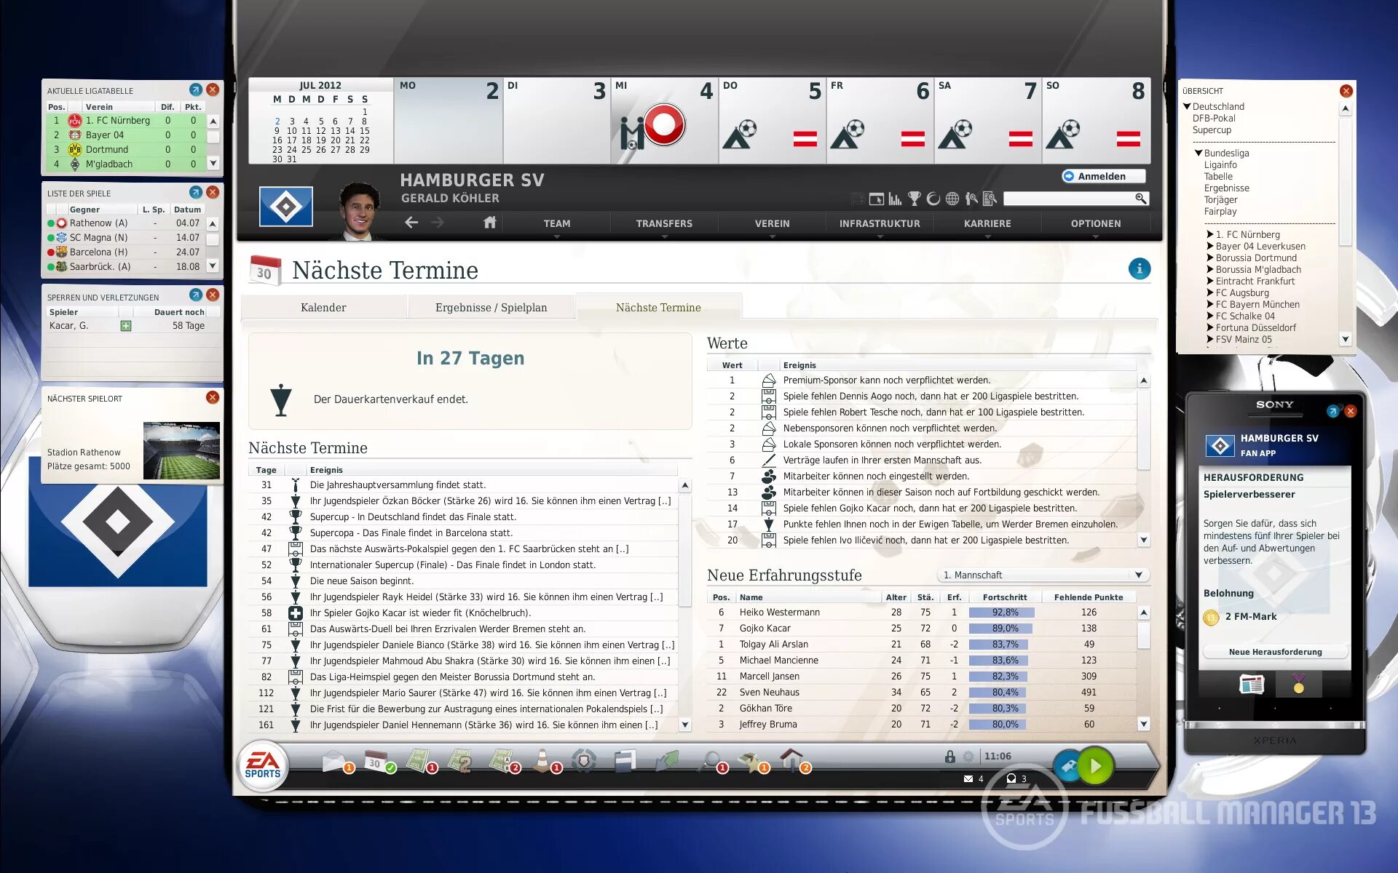Click Neue Herausforderung in fan app
1398x873 pixels.
1275,652
